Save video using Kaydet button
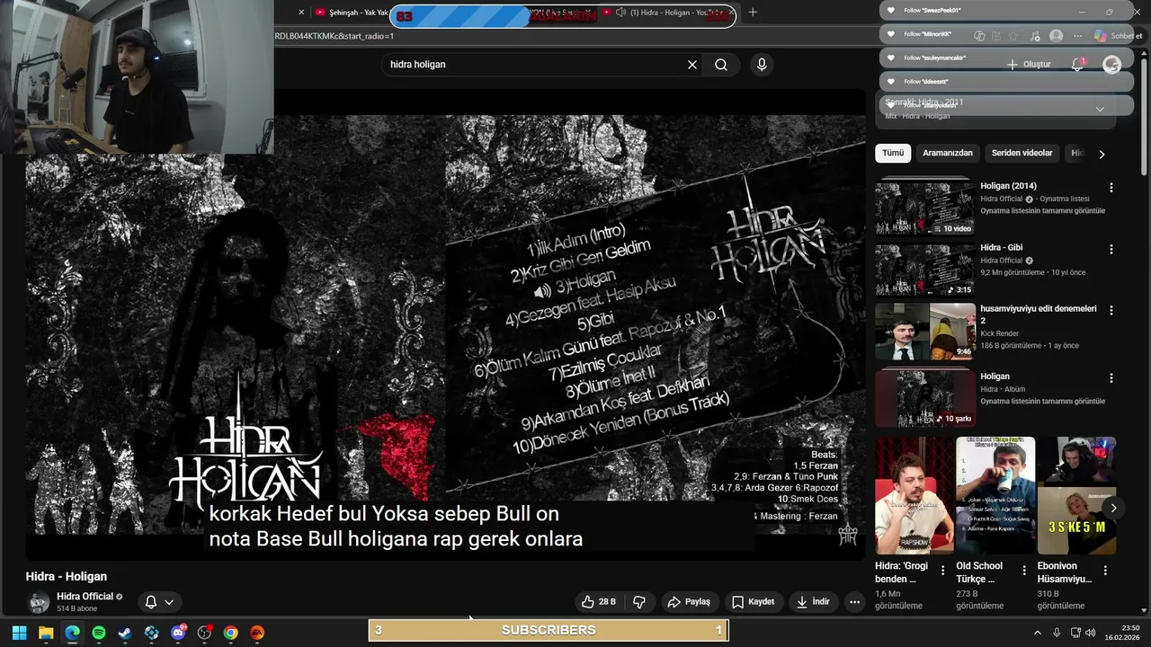The height and width of the screenshot is (647, 1151). (753, 602)
